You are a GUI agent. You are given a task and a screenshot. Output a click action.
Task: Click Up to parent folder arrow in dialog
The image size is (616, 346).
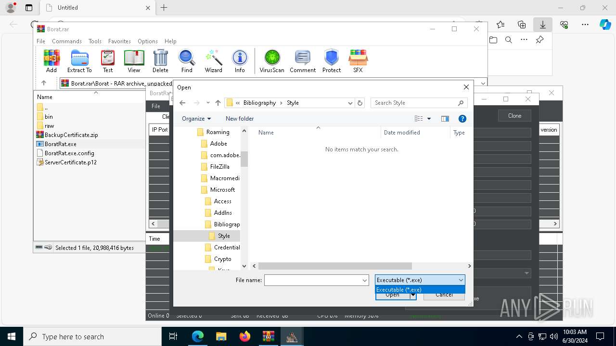218,103
